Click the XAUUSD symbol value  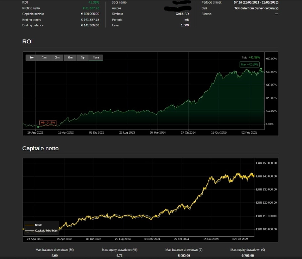182,14
